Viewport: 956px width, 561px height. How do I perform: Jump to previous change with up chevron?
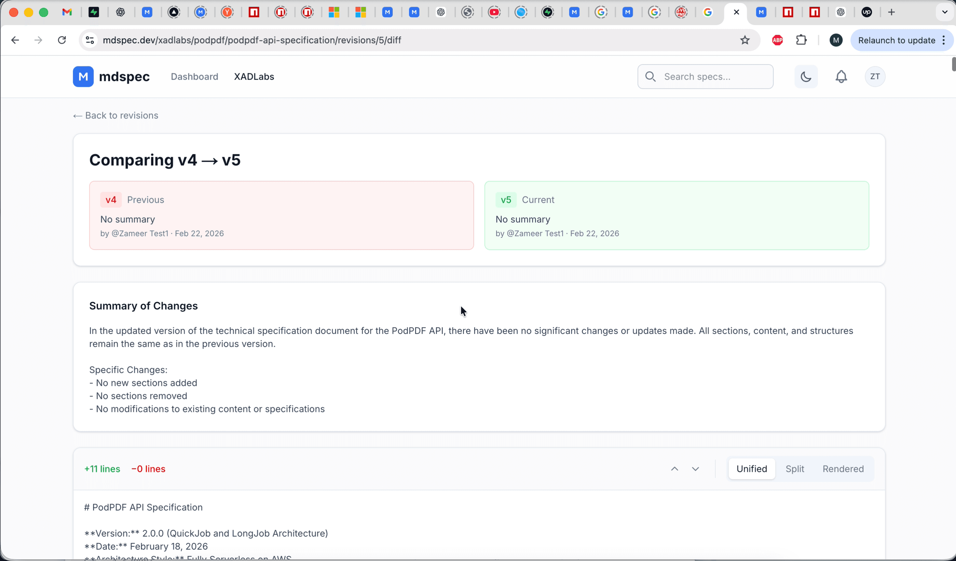tap(675, 469)
